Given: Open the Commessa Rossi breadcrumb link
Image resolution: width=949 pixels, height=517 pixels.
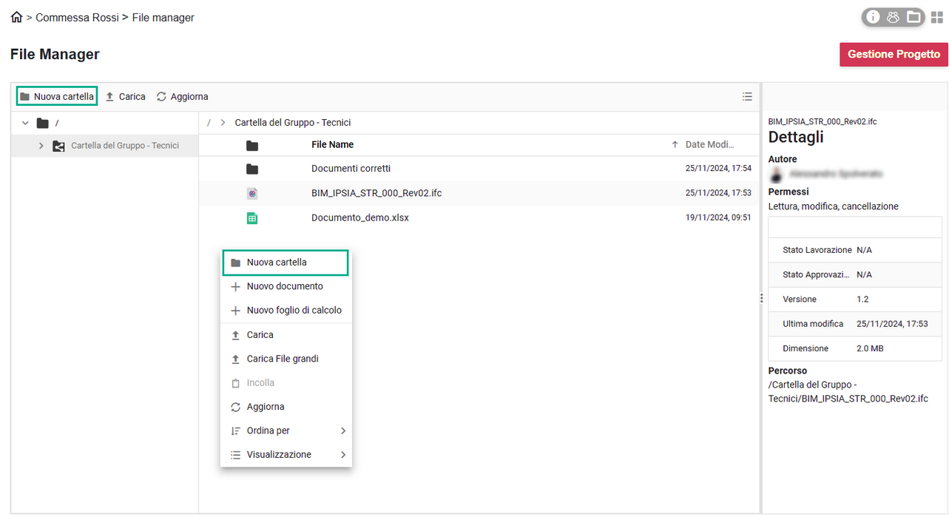Looking at the screenshot, I should point(77,17).
